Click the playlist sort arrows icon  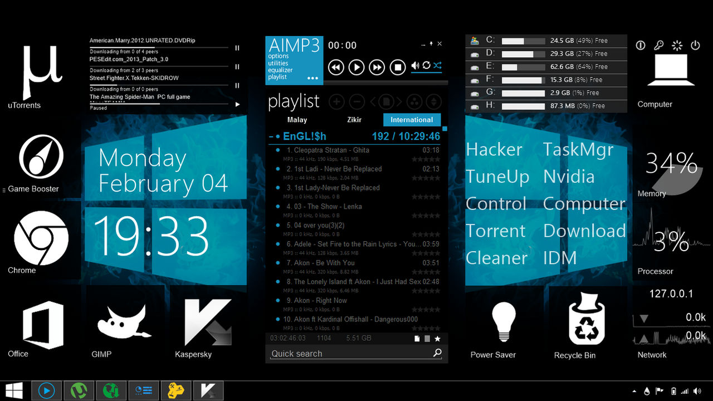(x=433, y=102)
